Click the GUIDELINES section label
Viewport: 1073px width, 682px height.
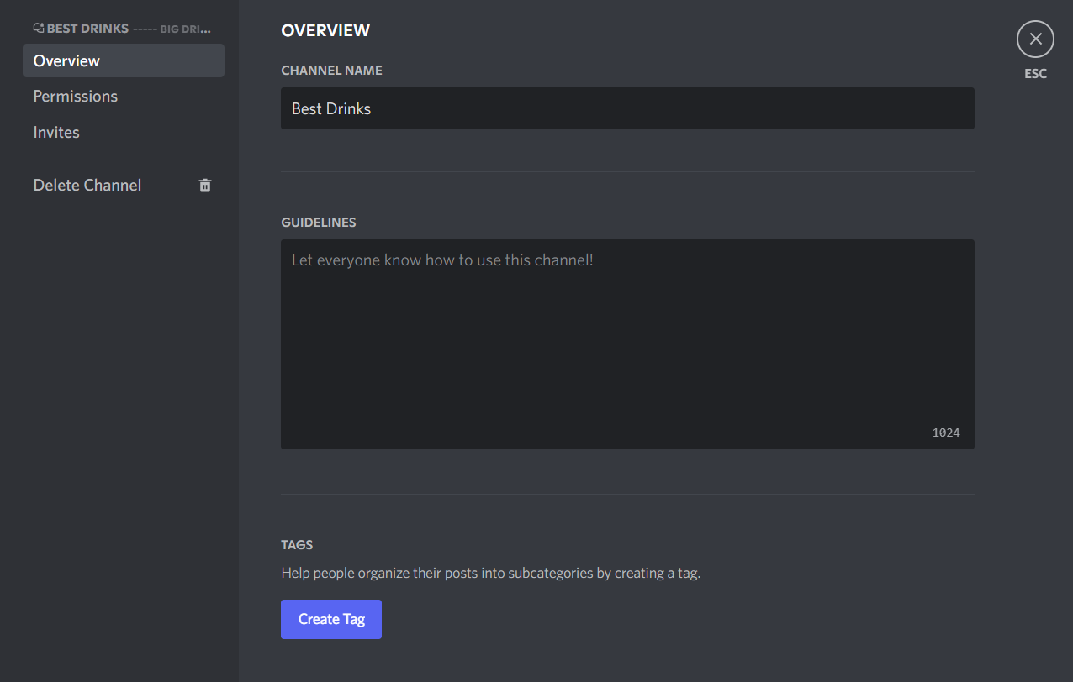tap(318, 223)
